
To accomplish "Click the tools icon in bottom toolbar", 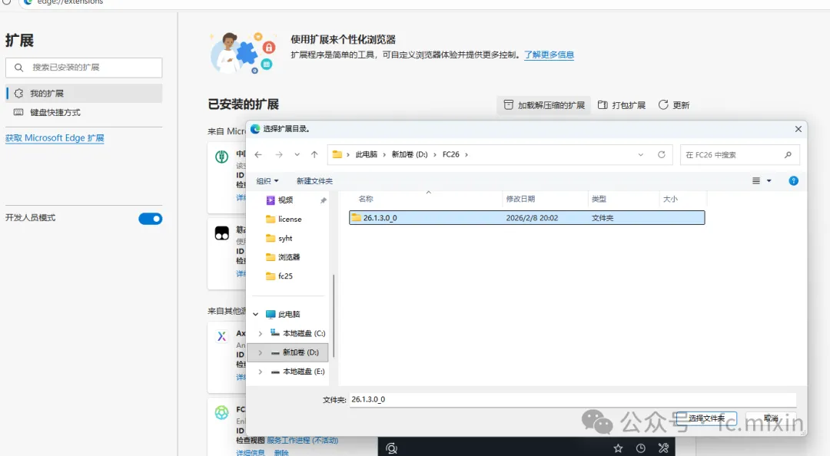I will [x=663, y=448].
